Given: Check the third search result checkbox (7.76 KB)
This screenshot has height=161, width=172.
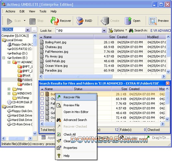Looking at the screenshot, I should coord(42,103).
